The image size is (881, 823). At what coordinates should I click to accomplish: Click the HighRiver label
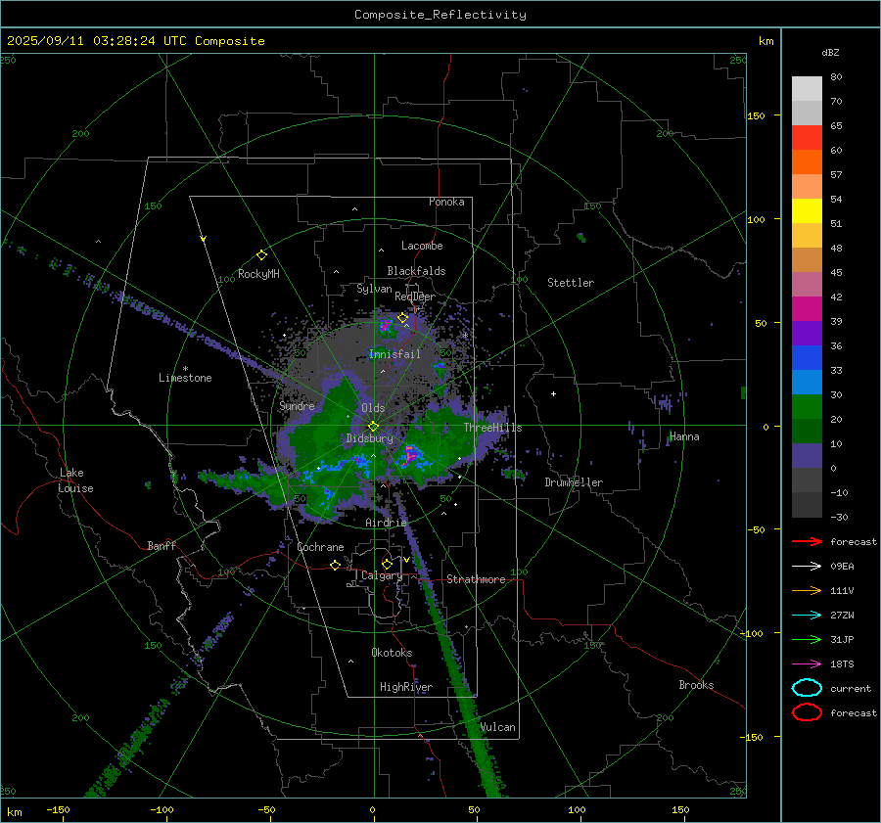pyautogui.click(x=406, y=687)
